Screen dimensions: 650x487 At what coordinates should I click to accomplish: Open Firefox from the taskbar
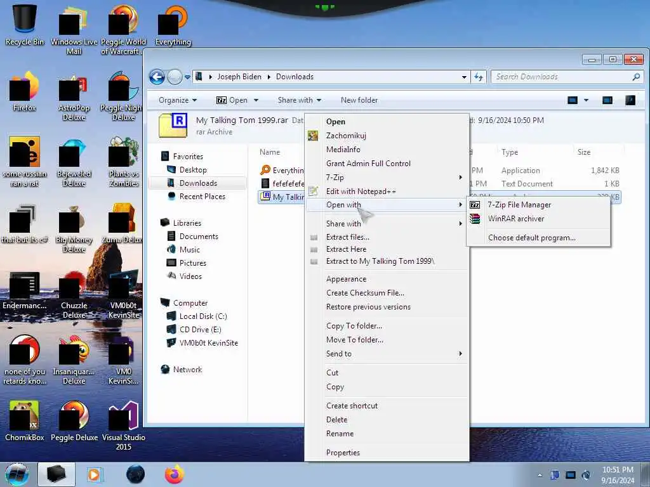coord(175,474)
